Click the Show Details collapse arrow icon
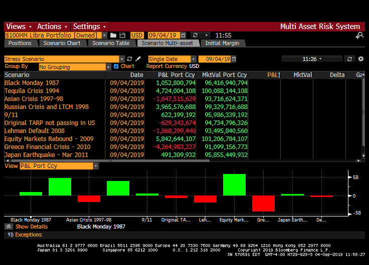The width and height of the screenshot is (369, 265). click(x=9, y=226)
